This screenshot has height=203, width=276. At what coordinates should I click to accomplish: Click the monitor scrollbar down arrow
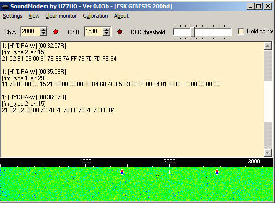268,153
